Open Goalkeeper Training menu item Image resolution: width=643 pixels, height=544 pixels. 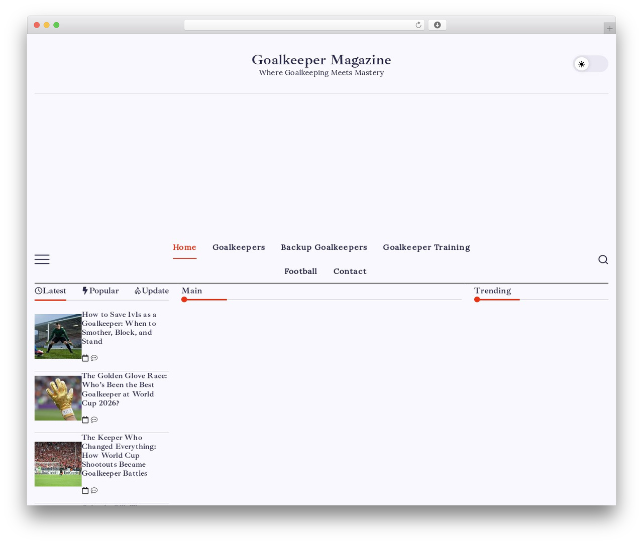426,247
